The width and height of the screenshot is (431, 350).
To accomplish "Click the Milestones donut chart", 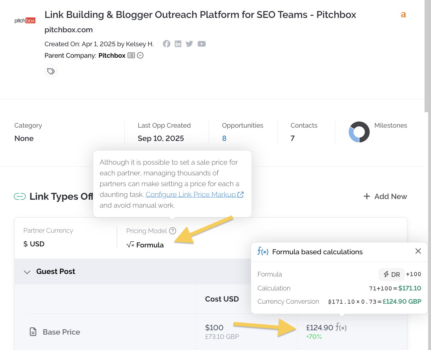I will (359, 132).
